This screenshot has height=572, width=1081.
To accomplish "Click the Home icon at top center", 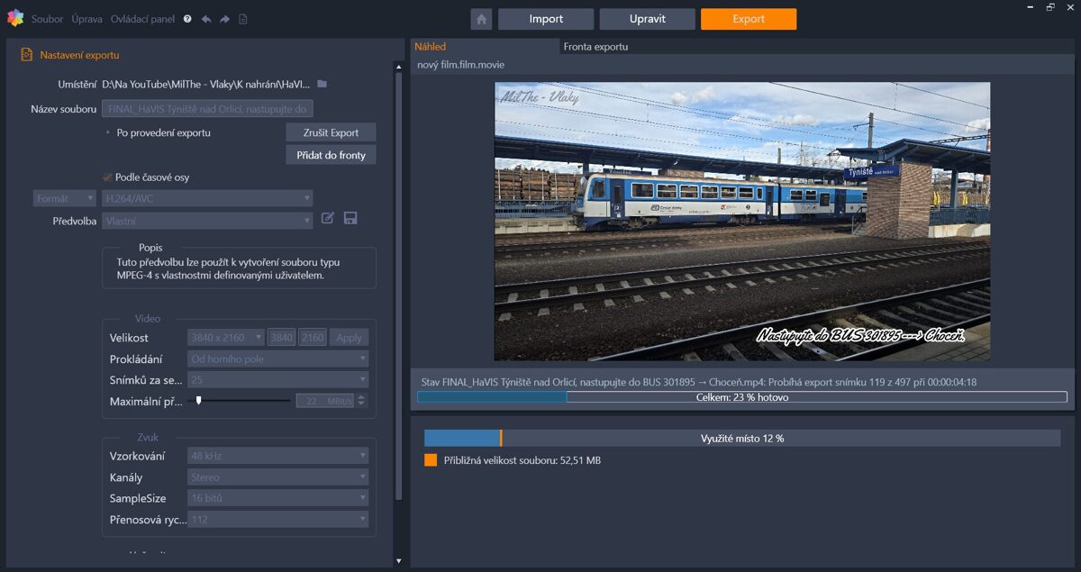I will [482, 18].
